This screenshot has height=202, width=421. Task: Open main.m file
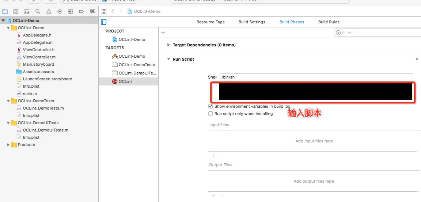pyautogui.click(x=30, y=94)
